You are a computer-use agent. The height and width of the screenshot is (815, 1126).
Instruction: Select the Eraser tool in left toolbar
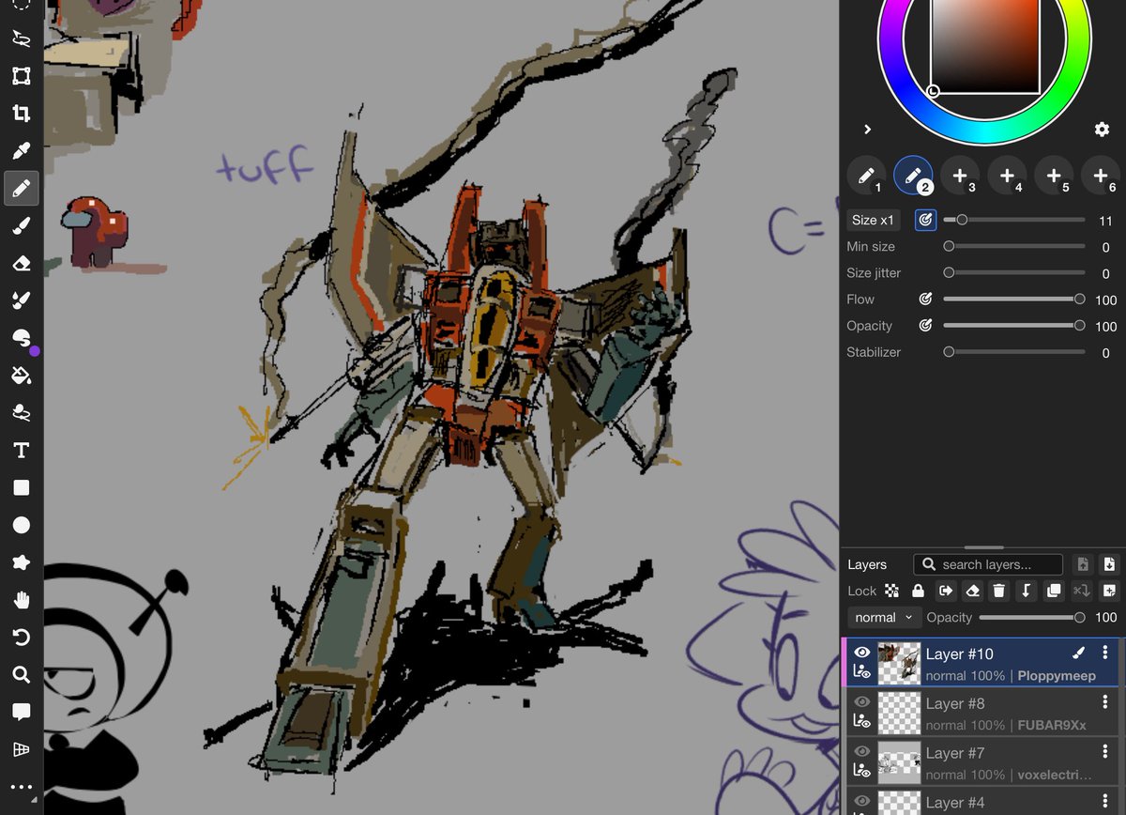21,263
